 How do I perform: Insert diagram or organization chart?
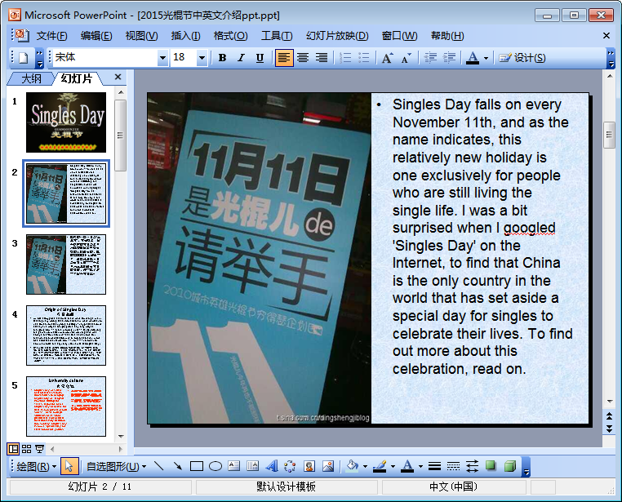[290, 466]
